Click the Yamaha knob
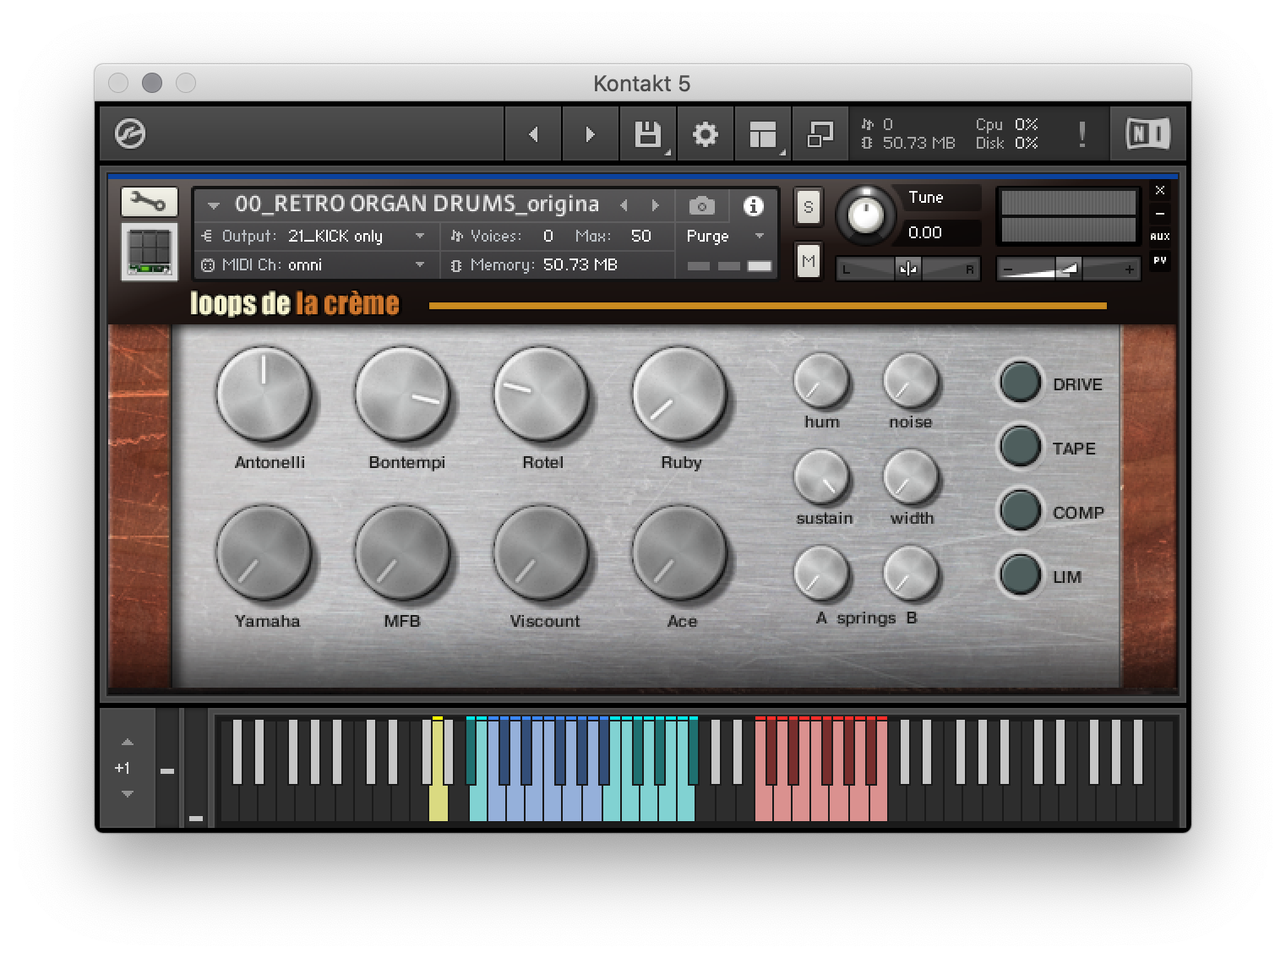The image size is (1286, 958). tap(264, 553)
